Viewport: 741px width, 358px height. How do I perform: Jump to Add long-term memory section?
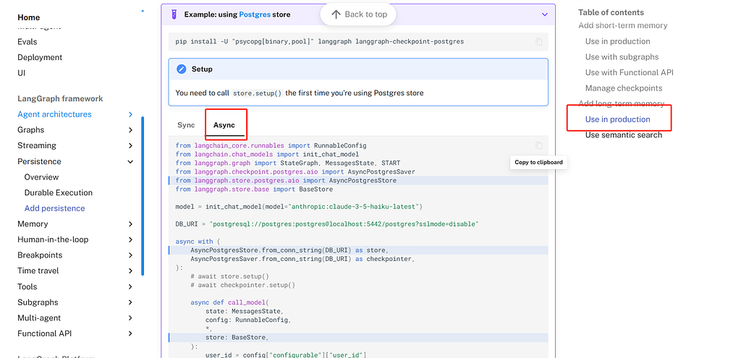622,103
